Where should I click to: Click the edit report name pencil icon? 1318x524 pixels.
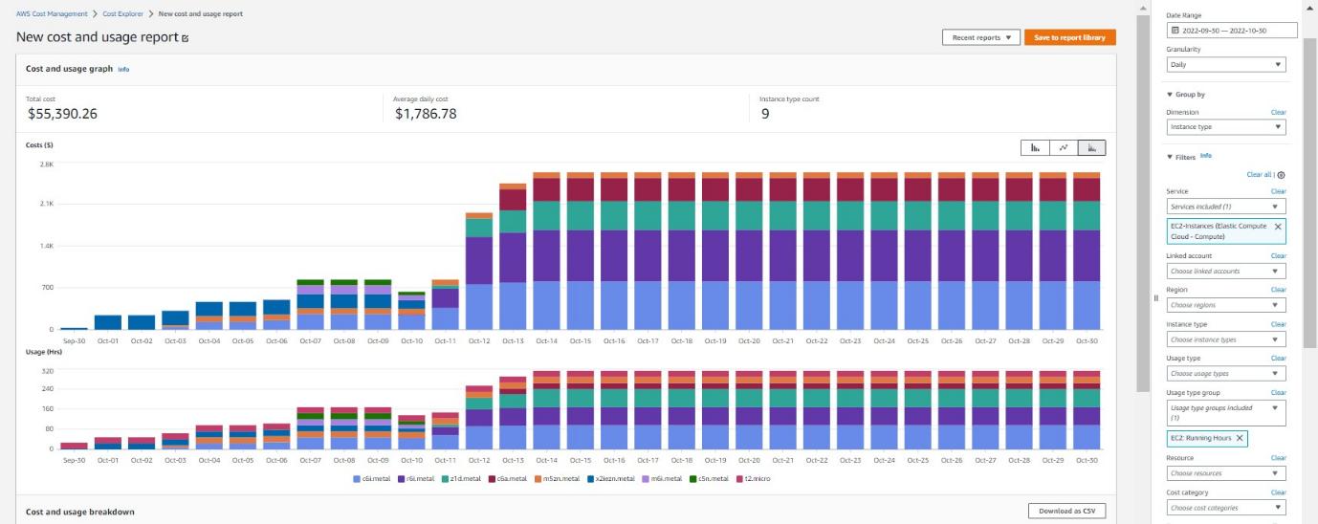coord(186,38)
